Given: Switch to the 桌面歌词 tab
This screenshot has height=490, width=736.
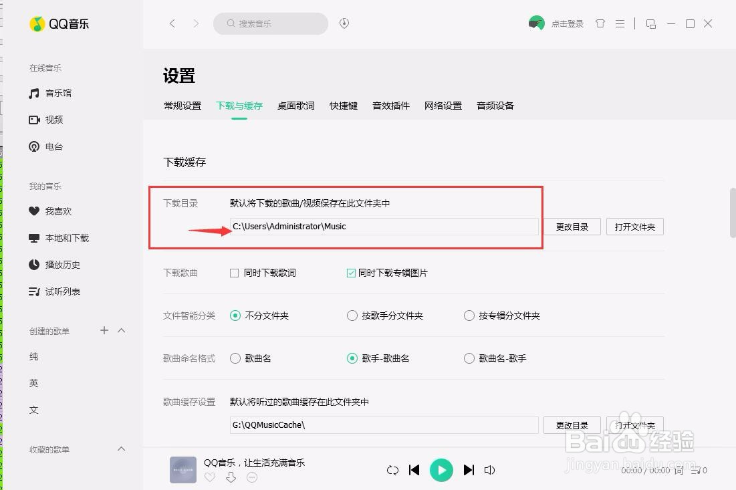Looking at the screenshot, I should pos(295,105).
